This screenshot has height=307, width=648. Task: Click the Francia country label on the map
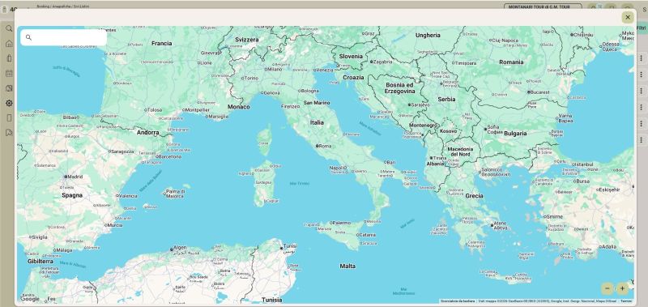coord(161,43)
